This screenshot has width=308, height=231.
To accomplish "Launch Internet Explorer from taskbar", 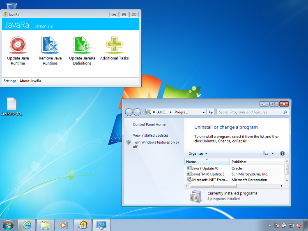I will 27,225.
